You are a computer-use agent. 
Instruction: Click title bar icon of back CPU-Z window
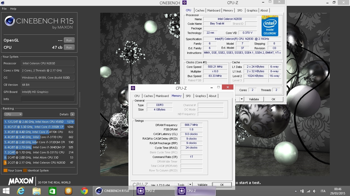[184, 3]
